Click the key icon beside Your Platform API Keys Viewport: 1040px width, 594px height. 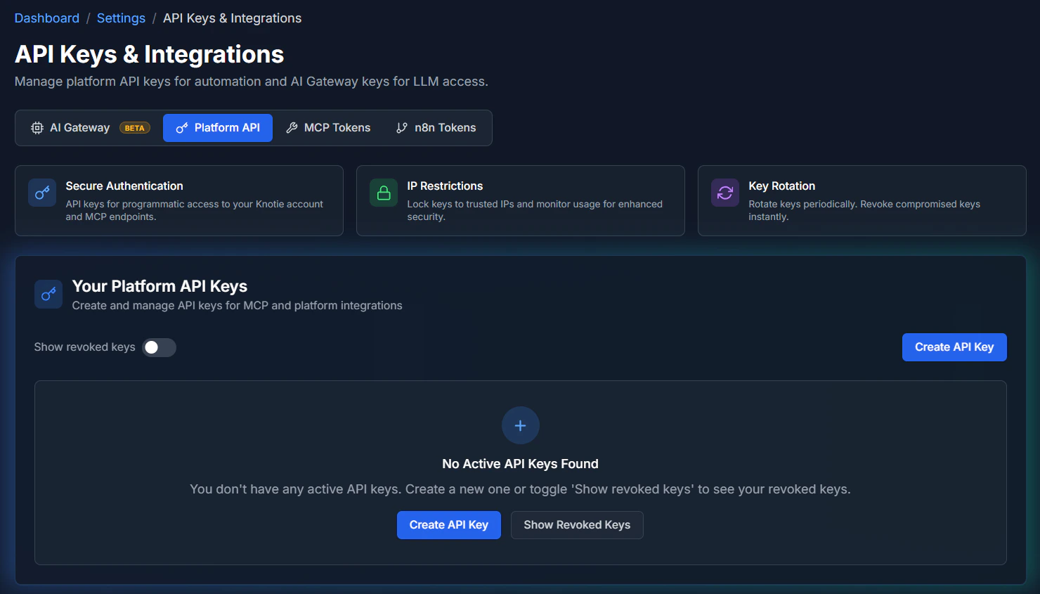coord(48,294)
